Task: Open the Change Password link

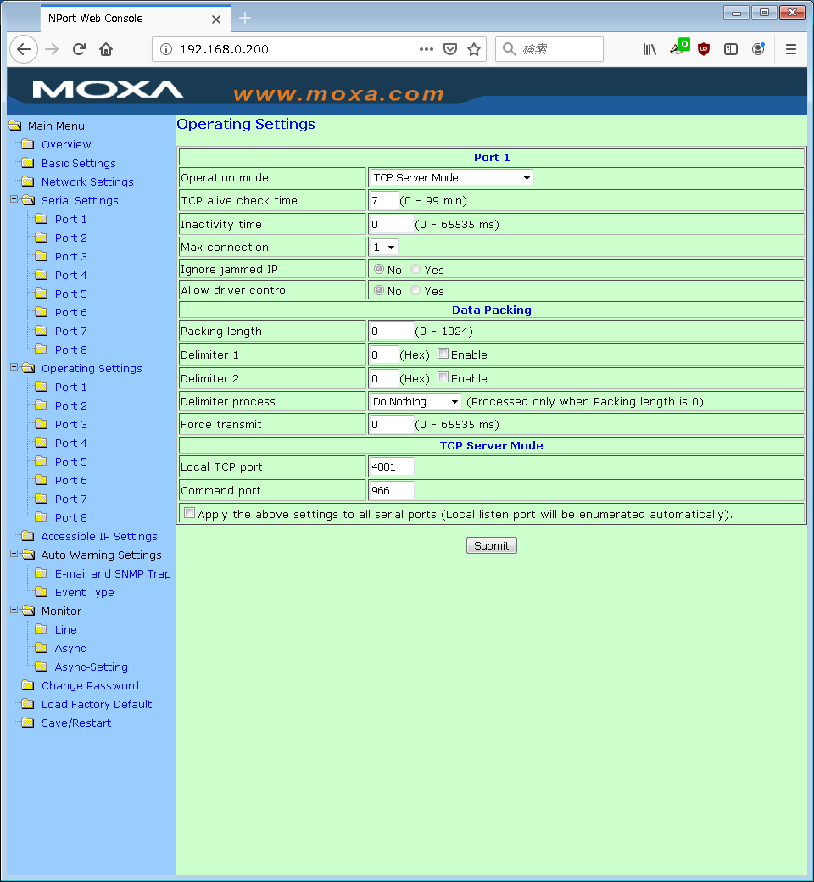Action: [90, 685]
